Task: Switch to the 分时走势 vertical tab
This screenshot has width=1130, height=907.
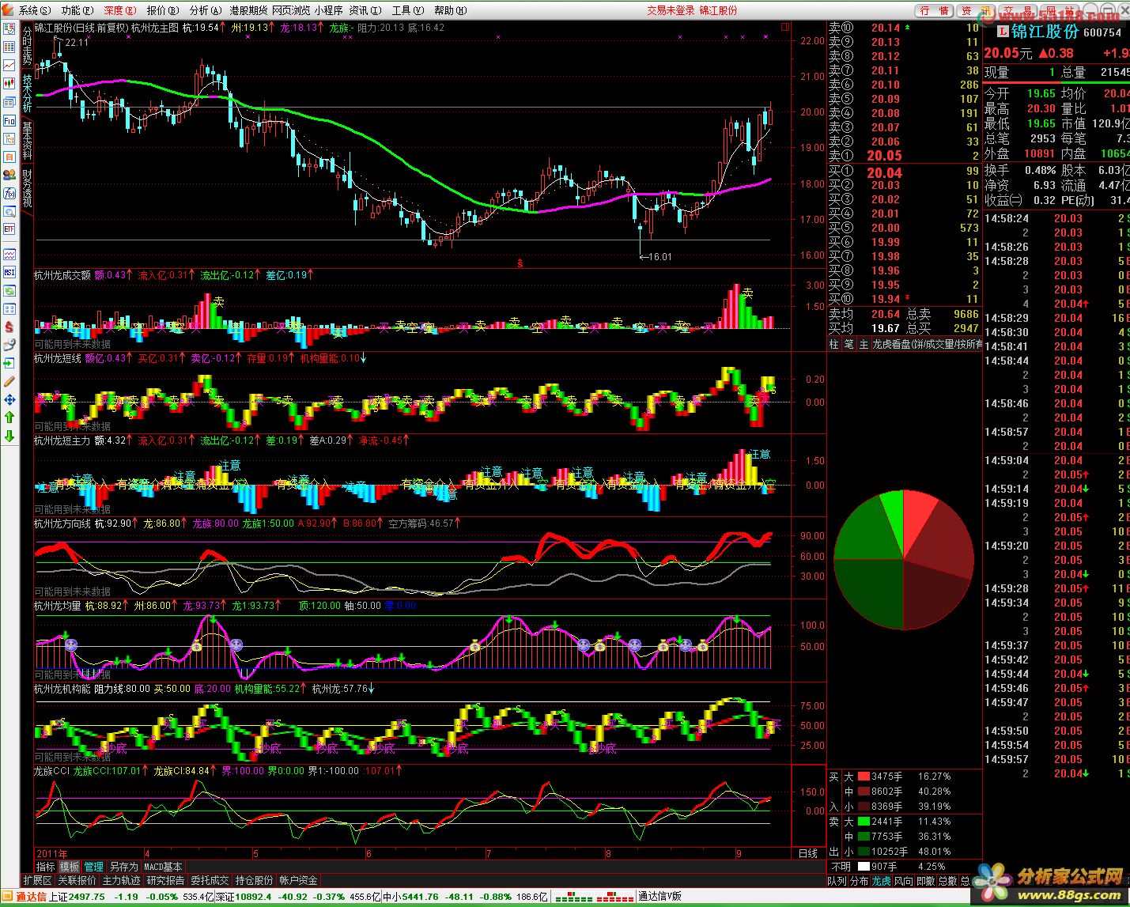Action: [x=27, y=45]
